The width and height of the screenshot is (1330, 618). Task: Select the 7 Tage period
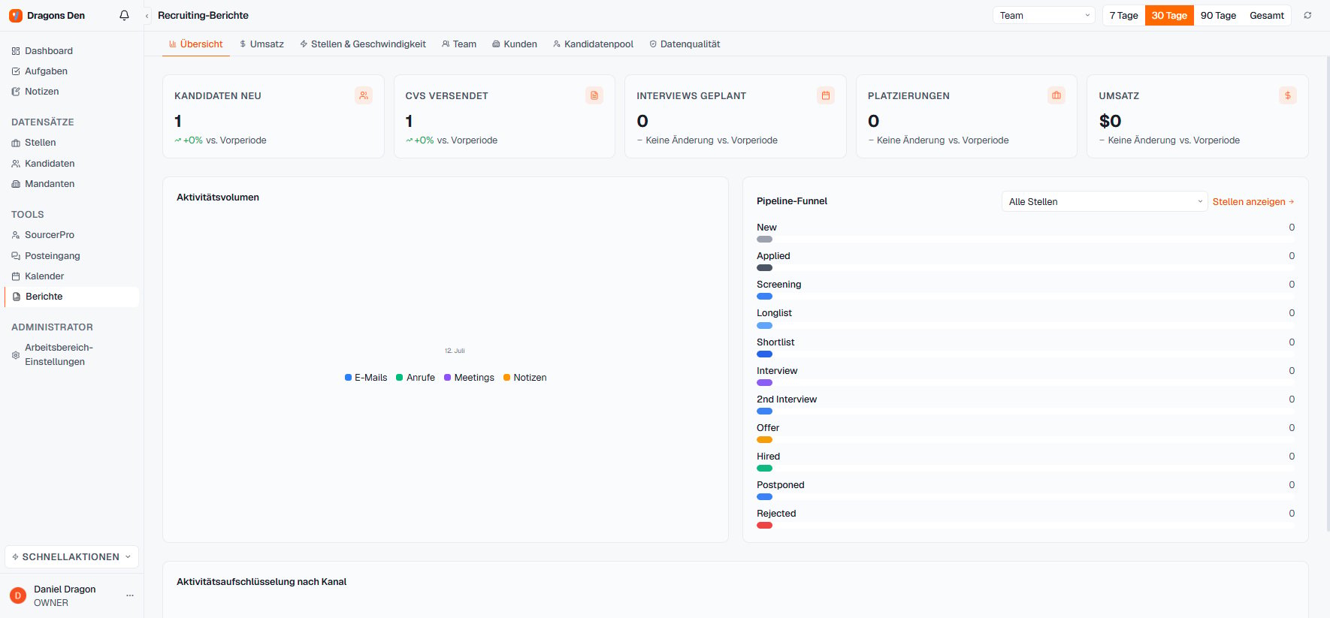pyautogui.click(x=1123, y=16)
